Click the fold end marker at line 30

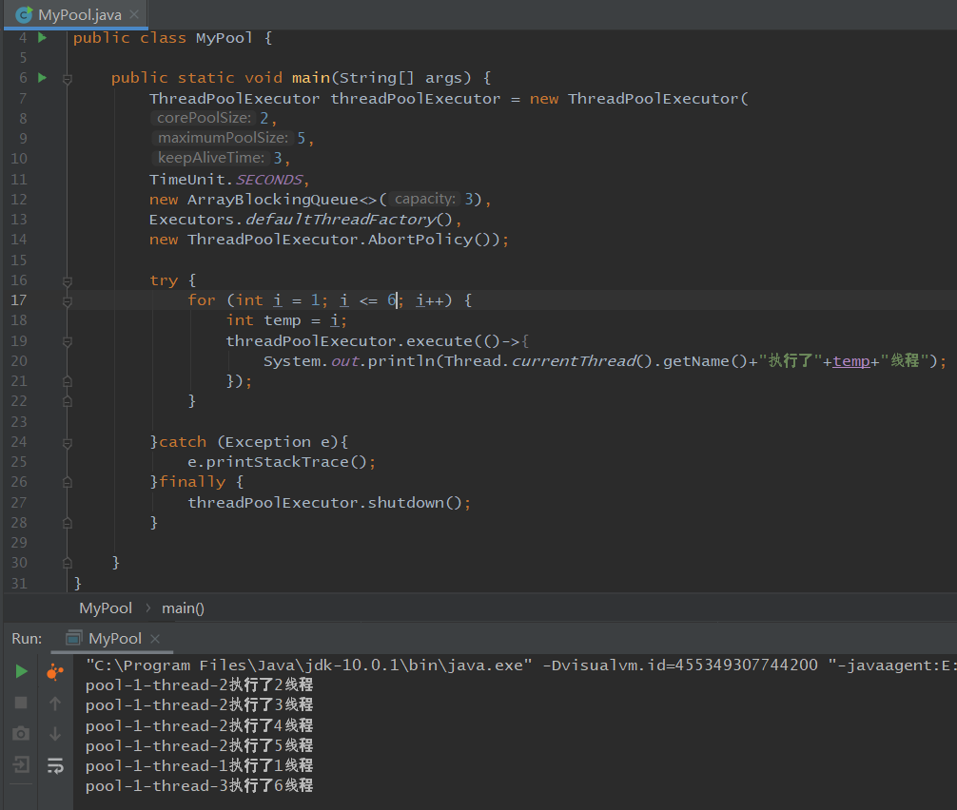click(x=68, y=564)
